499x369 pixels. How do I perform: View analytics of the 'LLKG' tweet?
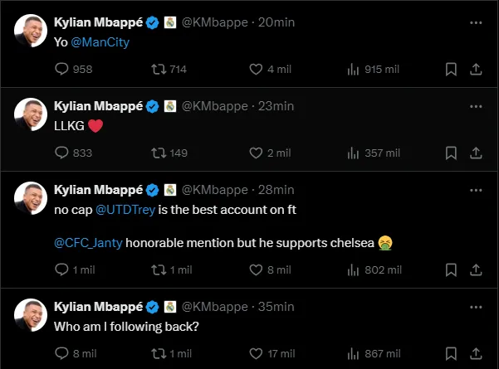point(354,153)
